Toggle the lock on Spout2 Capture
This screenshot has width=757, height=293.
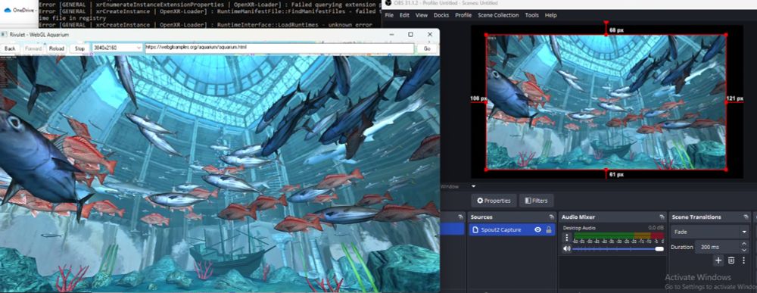[x=549, y=230]
